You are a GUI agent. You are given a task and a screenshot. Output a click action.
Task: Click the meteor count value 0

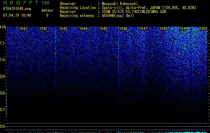[x=47, y=15]
